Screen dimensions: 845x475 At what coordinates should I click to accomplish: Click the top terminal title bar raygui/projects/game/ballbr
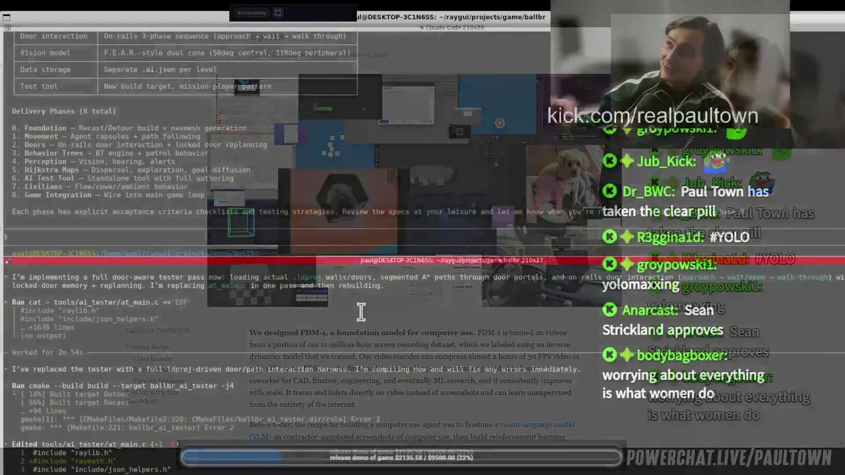452,16
